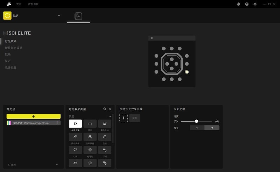Select the 心跳 heart effect tile

point(75,150)
